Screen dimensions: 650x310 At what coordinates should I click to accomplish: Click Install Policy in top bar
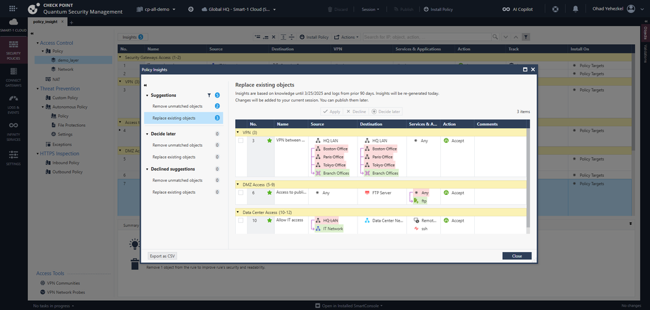tap(438, 9)
